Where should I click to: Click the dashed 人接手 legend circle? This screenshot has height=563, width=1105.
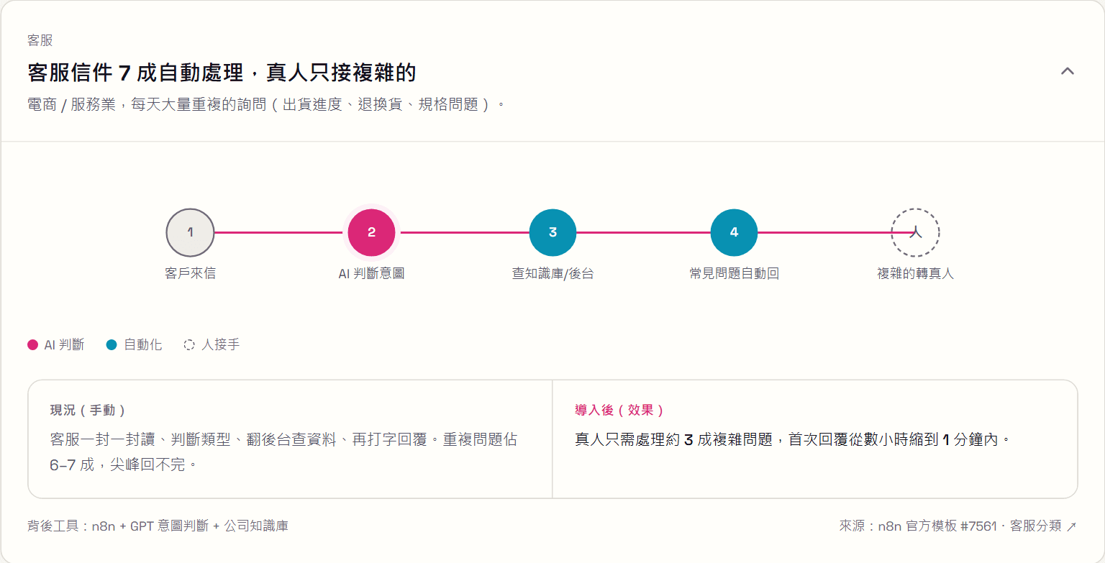point(189,345)
